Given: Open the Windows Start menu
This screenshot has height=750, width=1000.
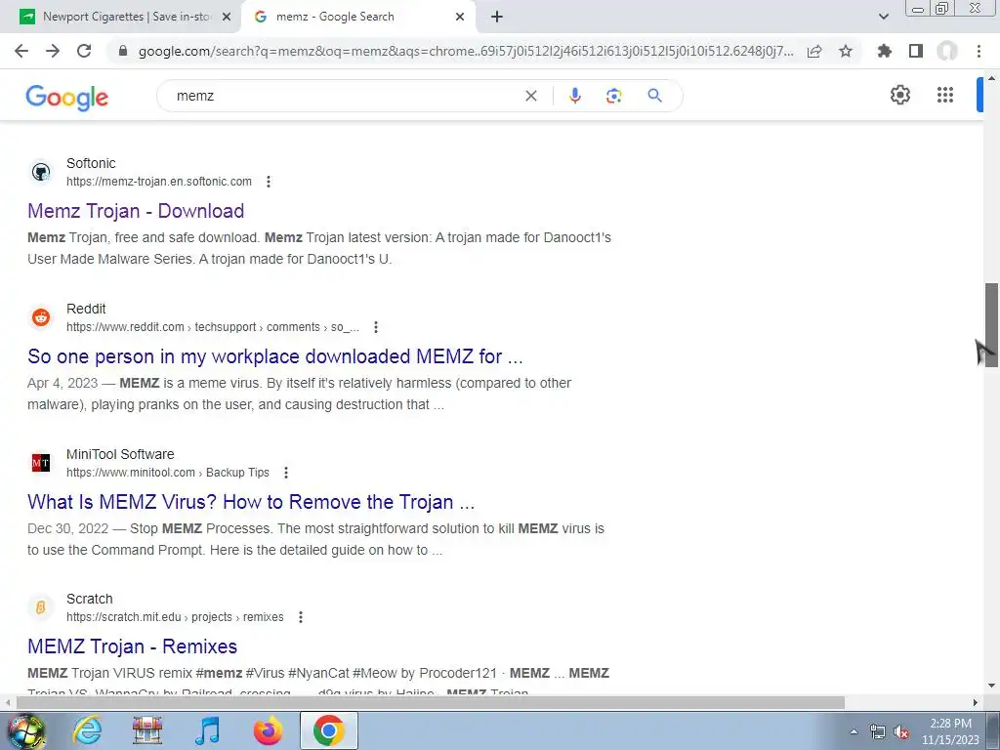Looking at the screenshot, I should point(26,730).
